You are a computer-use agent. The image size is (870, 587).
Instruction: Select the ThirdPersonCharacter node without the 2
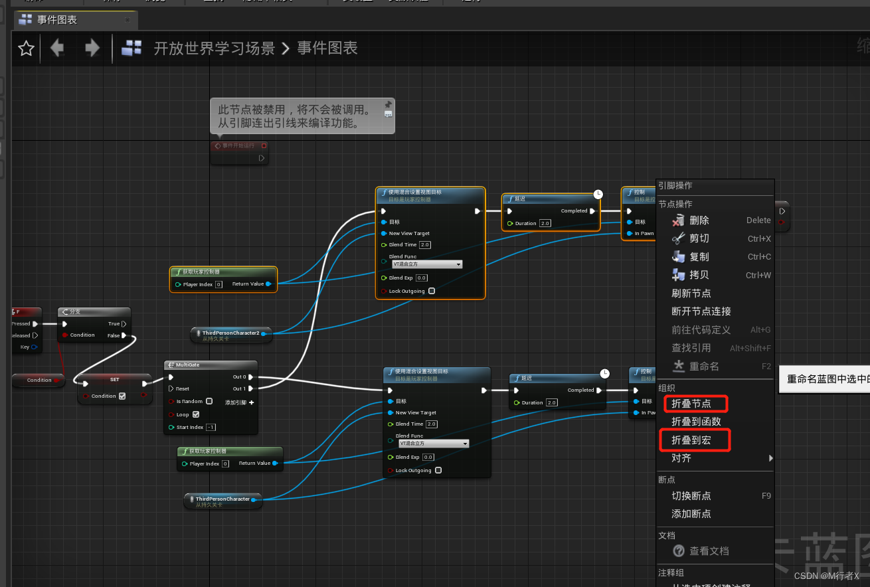pyautogui.click(x=223, y=501)
